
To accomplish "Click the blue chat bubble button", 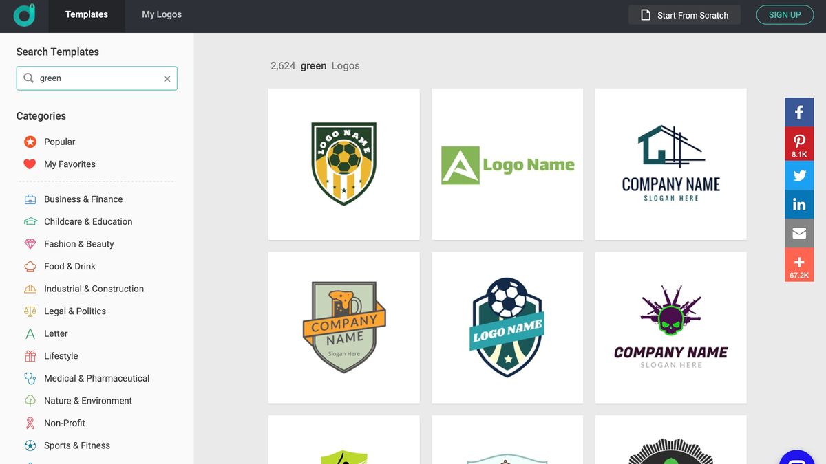I will [798, 459].
